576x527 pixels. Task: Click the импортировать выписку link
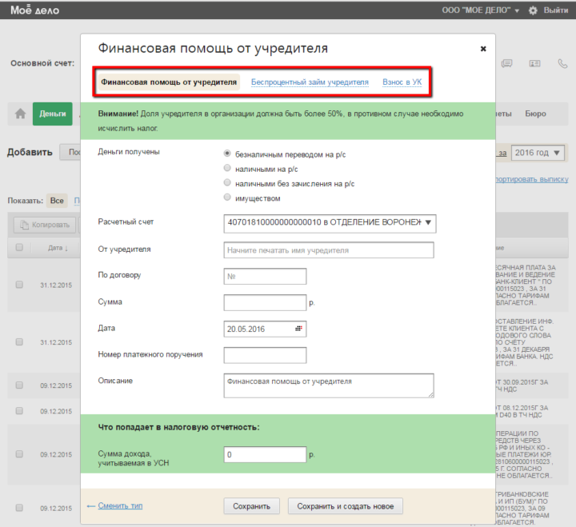pos(532,179)
